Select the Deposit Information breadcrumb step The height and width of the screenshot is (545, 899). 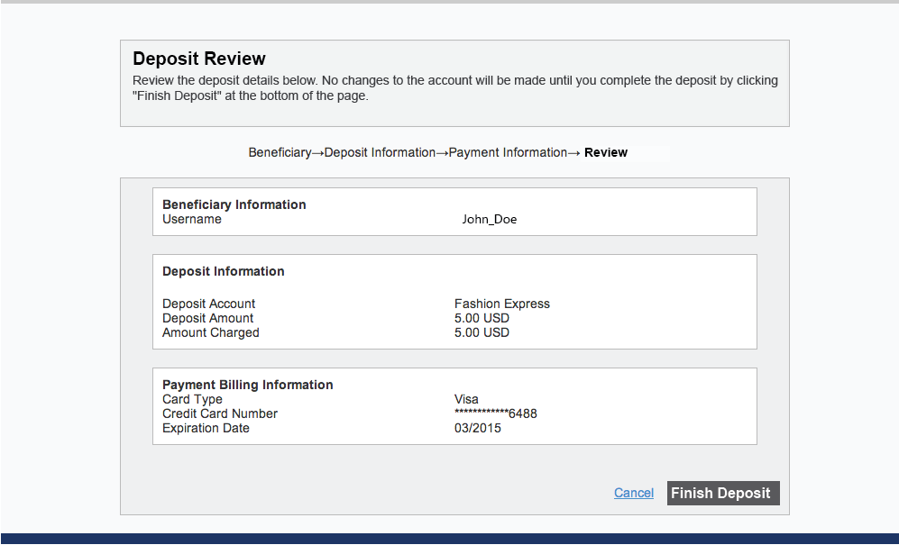coord(380,152)
